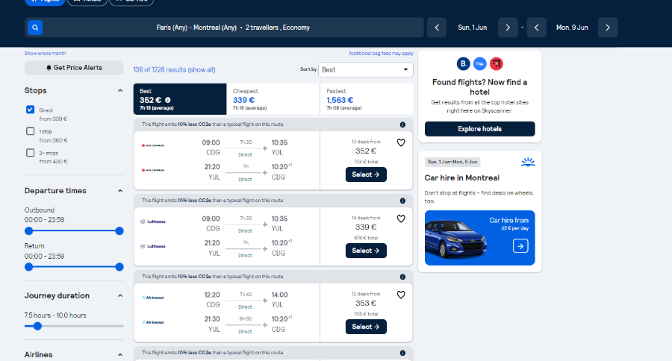This screenshot has height=361, width=672.
Task: Check the 1 stop checkbox
Action: [30, 131]
